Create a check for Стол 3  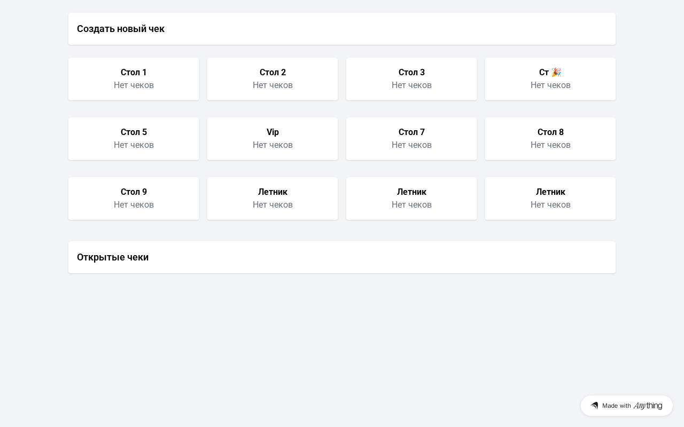pos(411,79)
